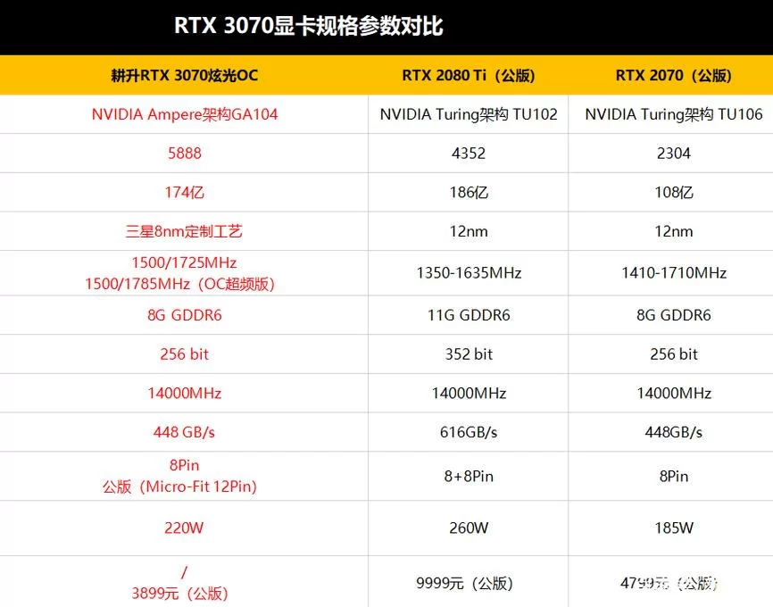
Task: Click the power value "185W"
Action: coord(673,528)
